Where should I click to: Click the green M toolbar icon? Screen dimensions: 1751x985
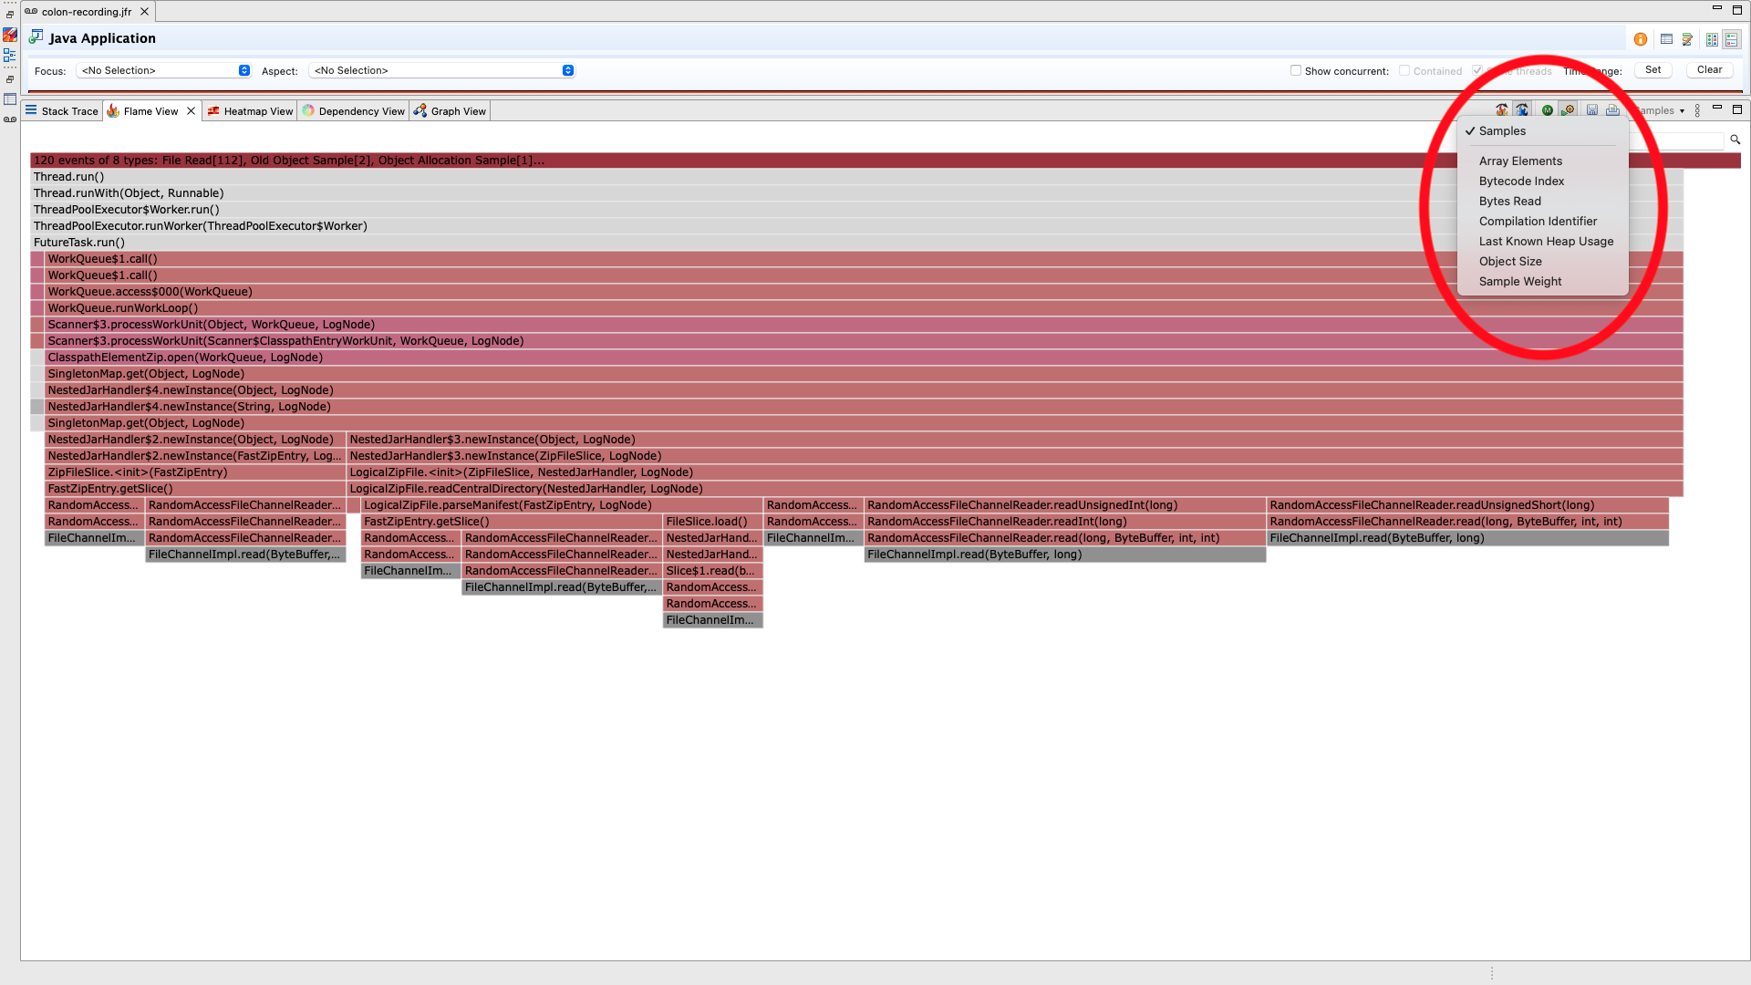(1548, 110)
